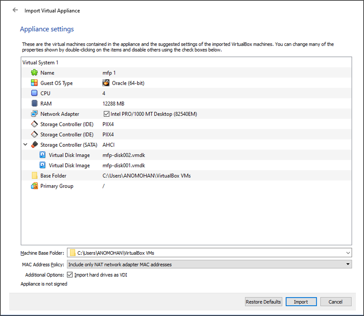Select the Guest OS Type icon for Oracle (64-bit)
This screenshot has width=364, height=316.
34,83
